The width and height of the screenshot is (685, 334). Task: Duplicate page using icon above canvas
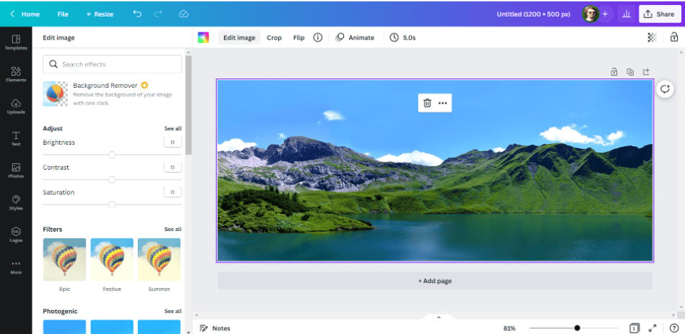click(x=630, y=71)
